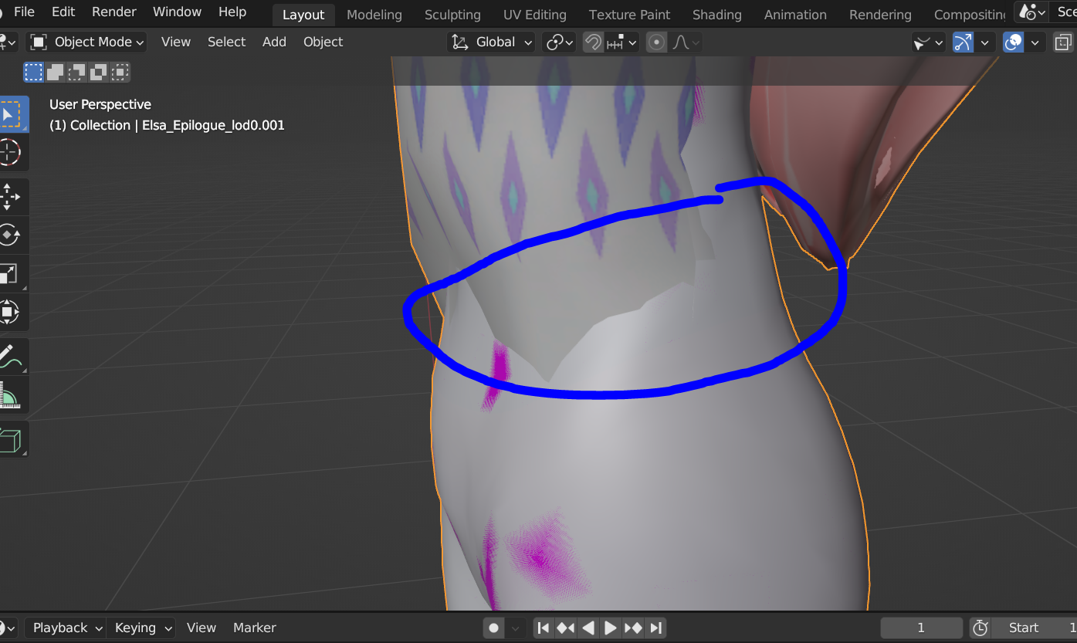Select the Select Box tool
This screenshot has width=1077, height=643.
point(9,115)
